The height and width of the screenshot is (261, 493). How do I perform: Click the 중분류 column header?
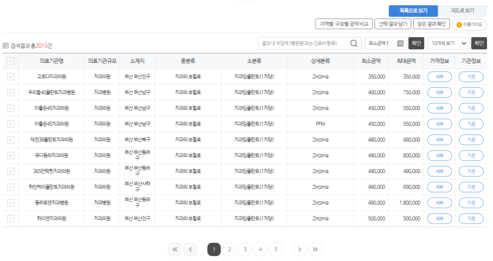pyautogui.click(x=188, y=61)
